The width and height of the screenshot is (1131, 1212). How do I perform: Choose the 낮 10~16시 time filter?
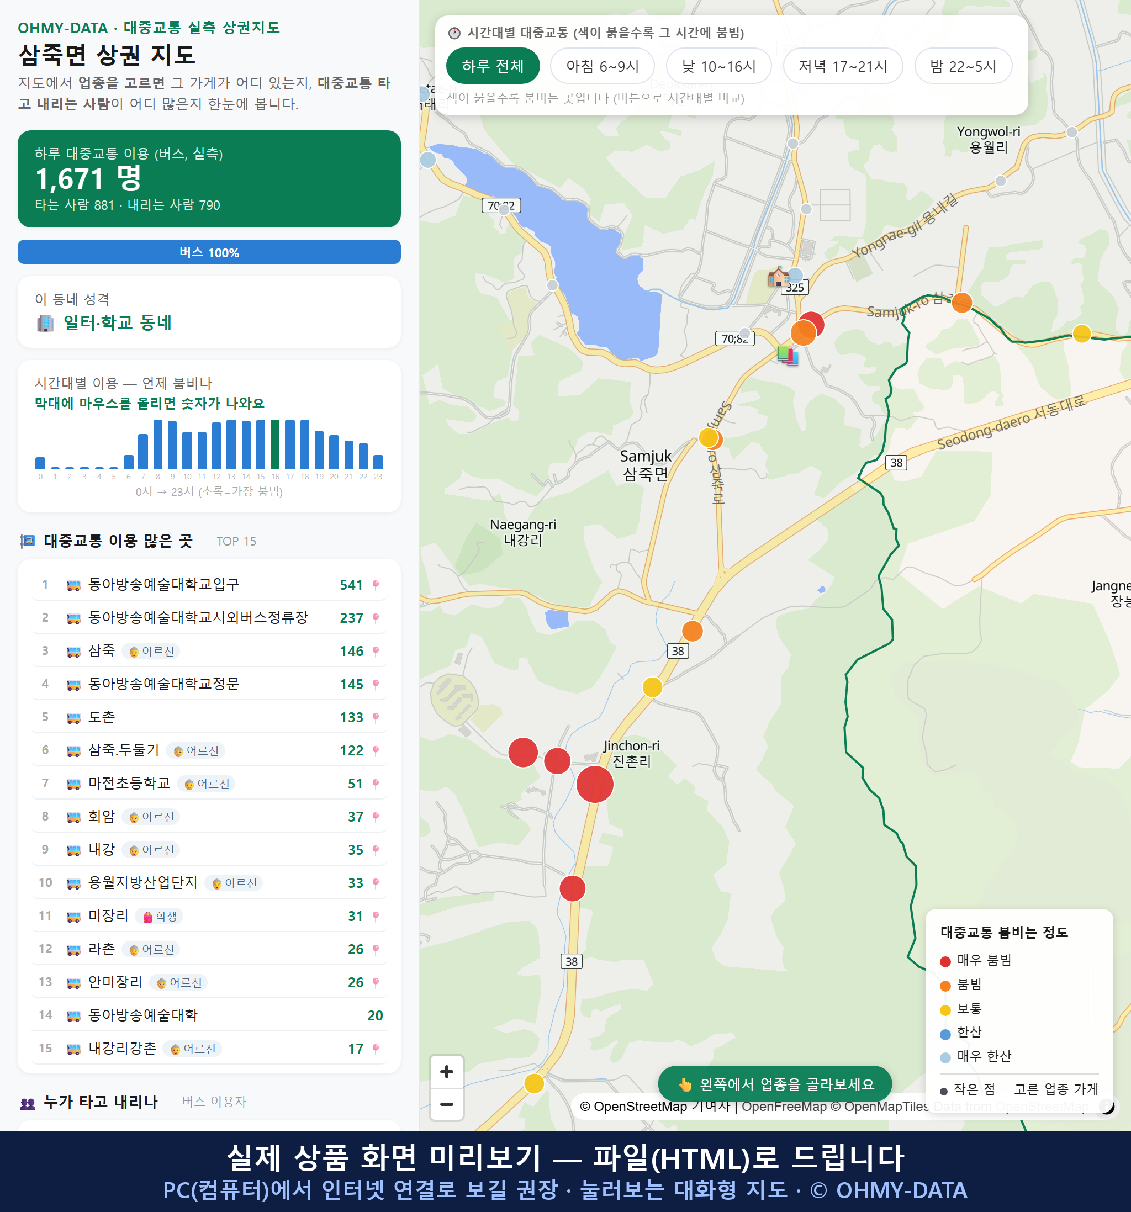click(x=719, y=66)
